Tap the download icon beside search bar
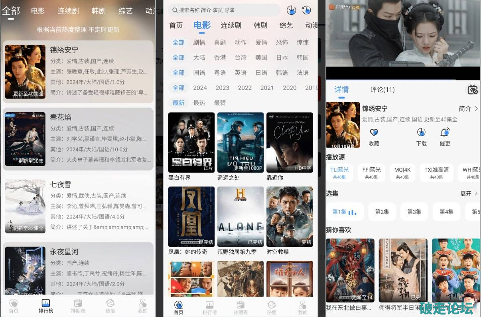Viewport: 481px width, 317px height. click(x=292, y=10)
